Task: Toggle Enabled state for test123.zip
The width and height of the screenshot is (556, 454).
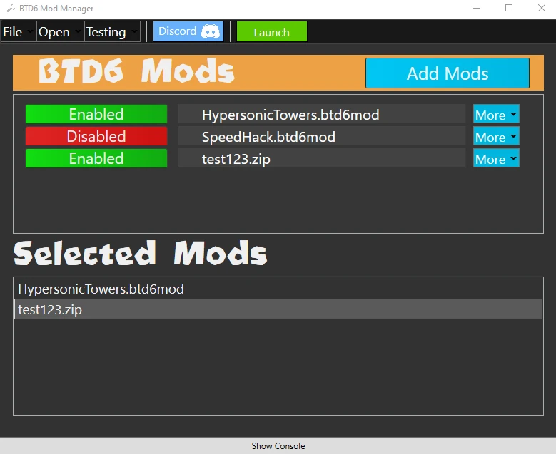Action: (x=96, y=158)
